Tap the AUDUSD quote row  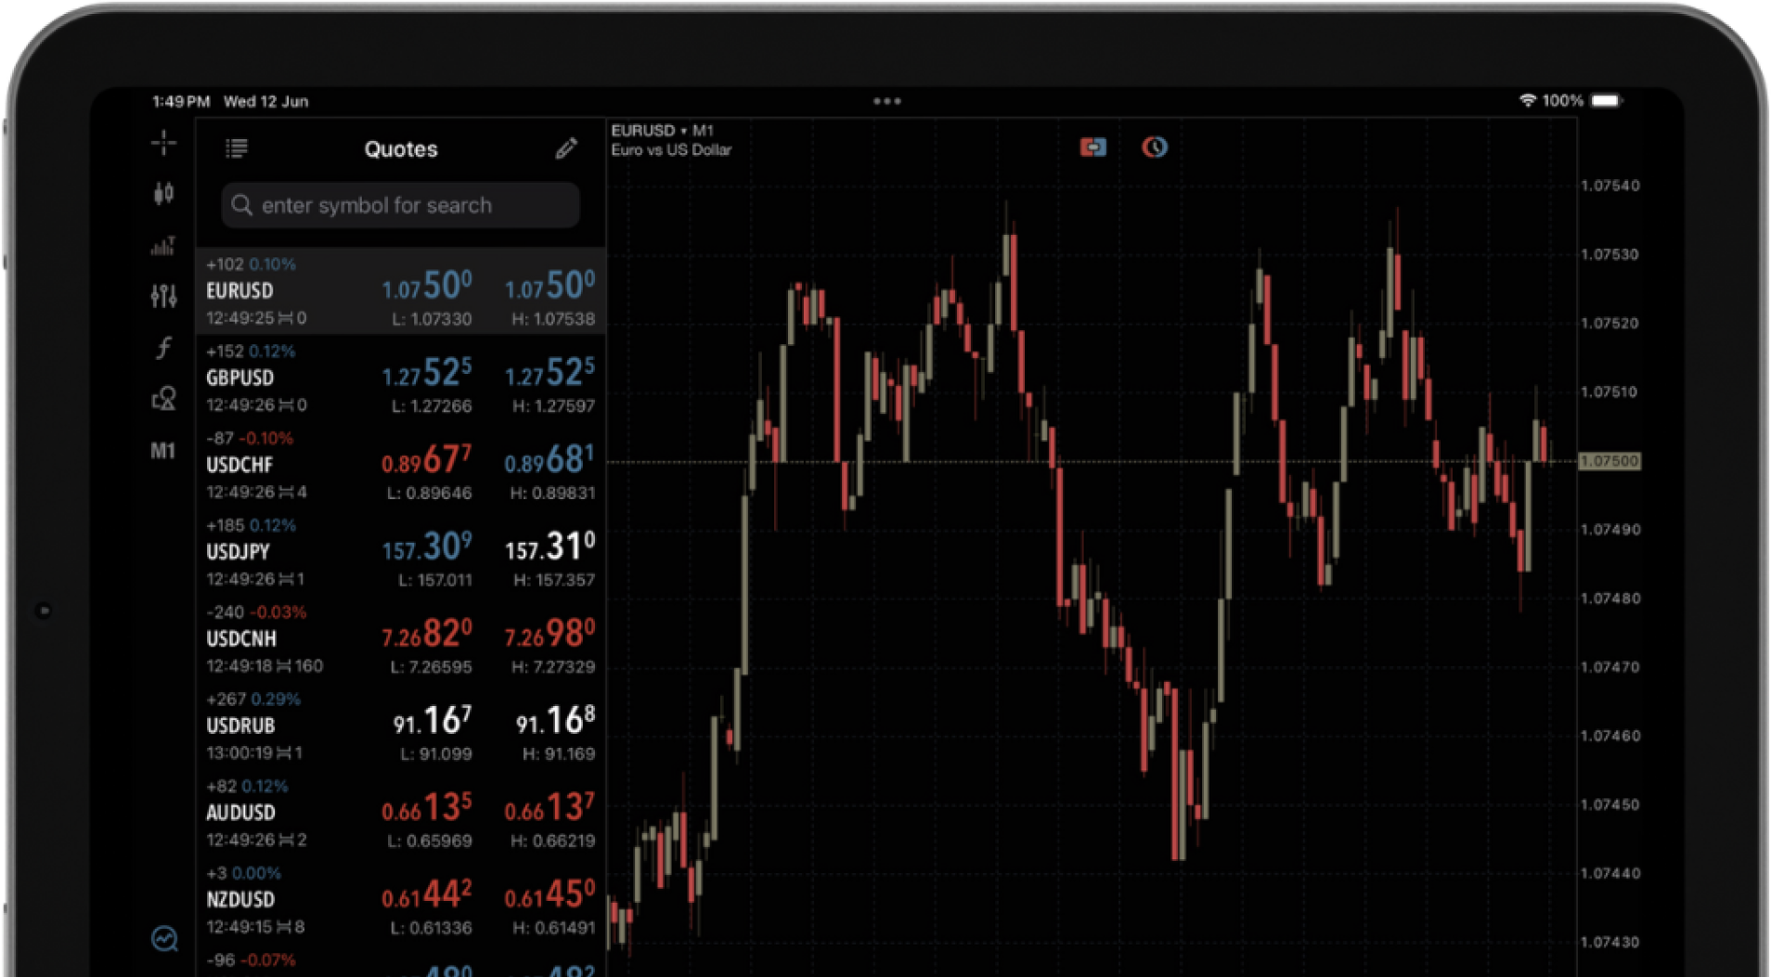point(401,813)
